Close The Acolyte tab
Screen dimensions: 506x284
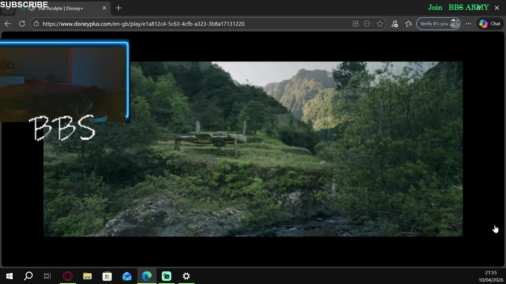pyautogui.click(x=104, y=8)
